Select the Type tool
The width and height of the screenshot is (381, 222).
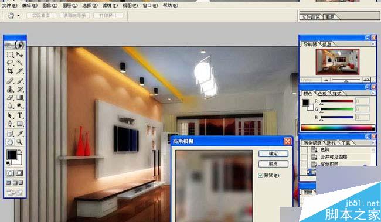pyautogui.click(x=19, y=115)
